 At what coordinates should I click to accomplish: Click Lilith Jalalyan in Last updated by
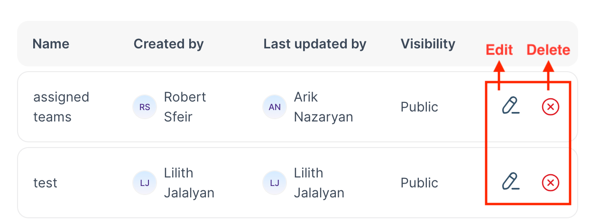pyautogui.click(x=319, y=183)
